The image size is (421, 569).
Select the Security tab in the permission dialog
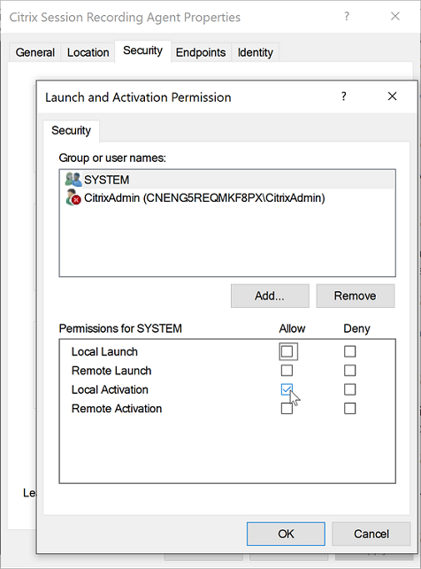pos(71,131)
